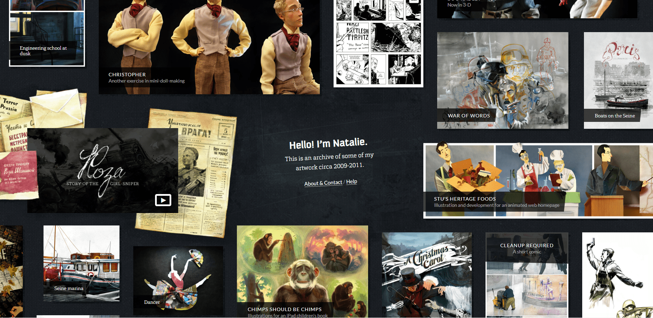This screenshot has width=653, height=318.
Task: View A Christmas Carol cover art
Action: (x=426, y=274)
